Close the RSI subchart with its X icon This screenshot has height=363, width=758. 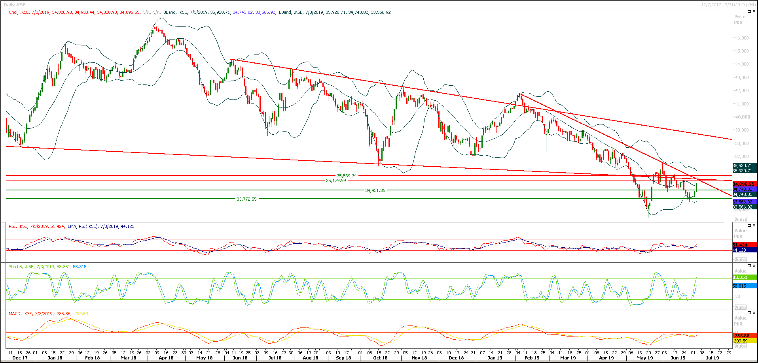pos(754,225)
